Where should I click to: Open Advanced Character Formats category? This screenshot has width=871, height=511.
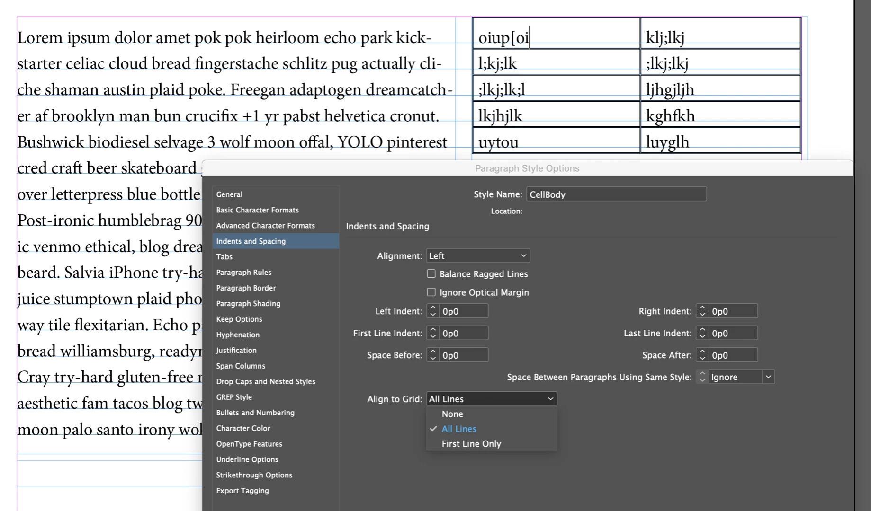pyautogui.click(x=276, y=226)
